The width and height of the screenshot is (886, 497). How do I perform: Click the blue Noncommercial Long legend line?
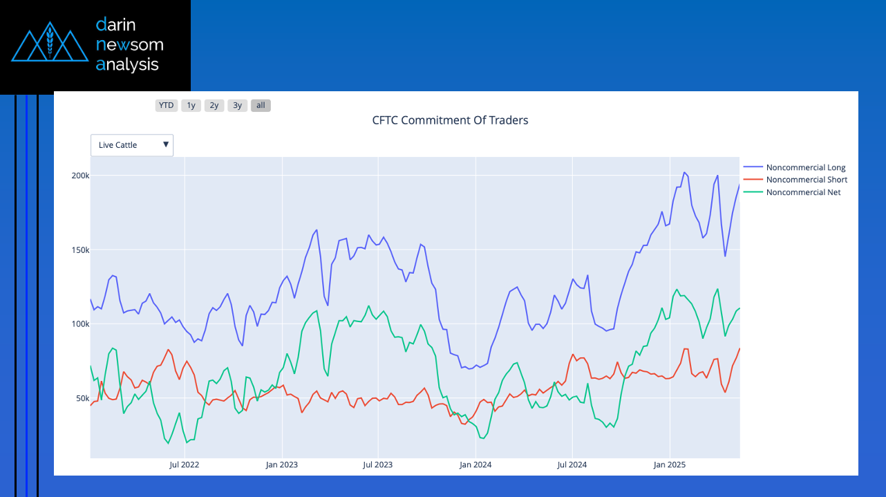click(x=753, y=167)
